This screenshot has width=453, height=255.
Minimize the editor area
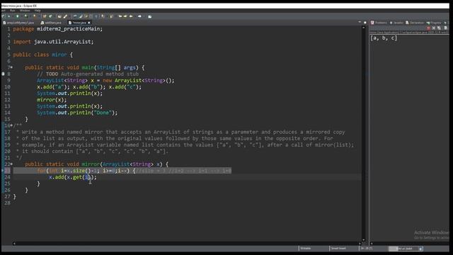pos(360,22)
